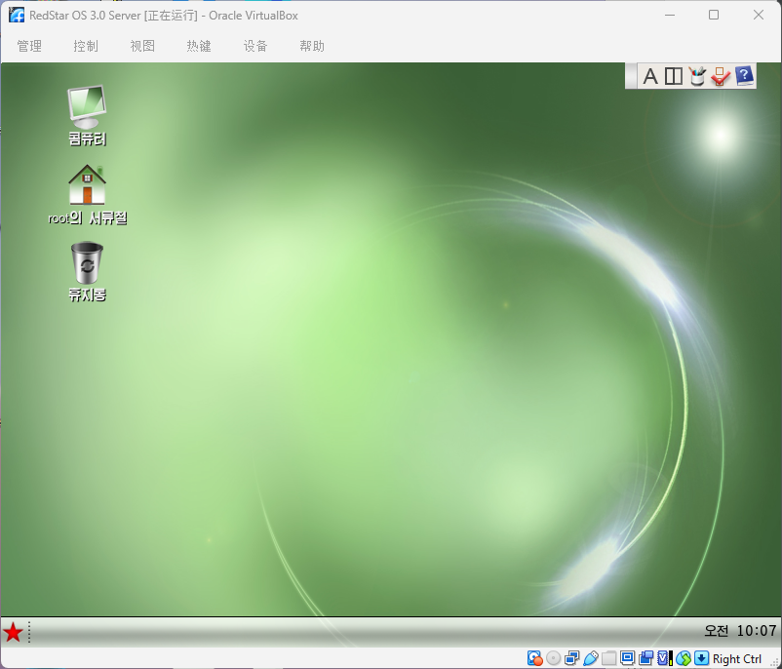The width and height of the screenshot is (782, 669).
Task: Click the red checkmark options icon
Action: click(720, 76)
